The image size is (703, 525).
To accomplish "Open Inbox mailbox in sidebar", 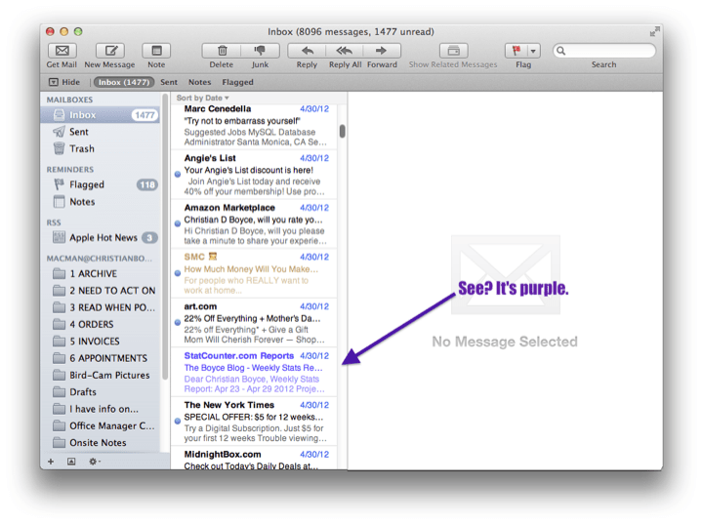I will click(100, 115).
